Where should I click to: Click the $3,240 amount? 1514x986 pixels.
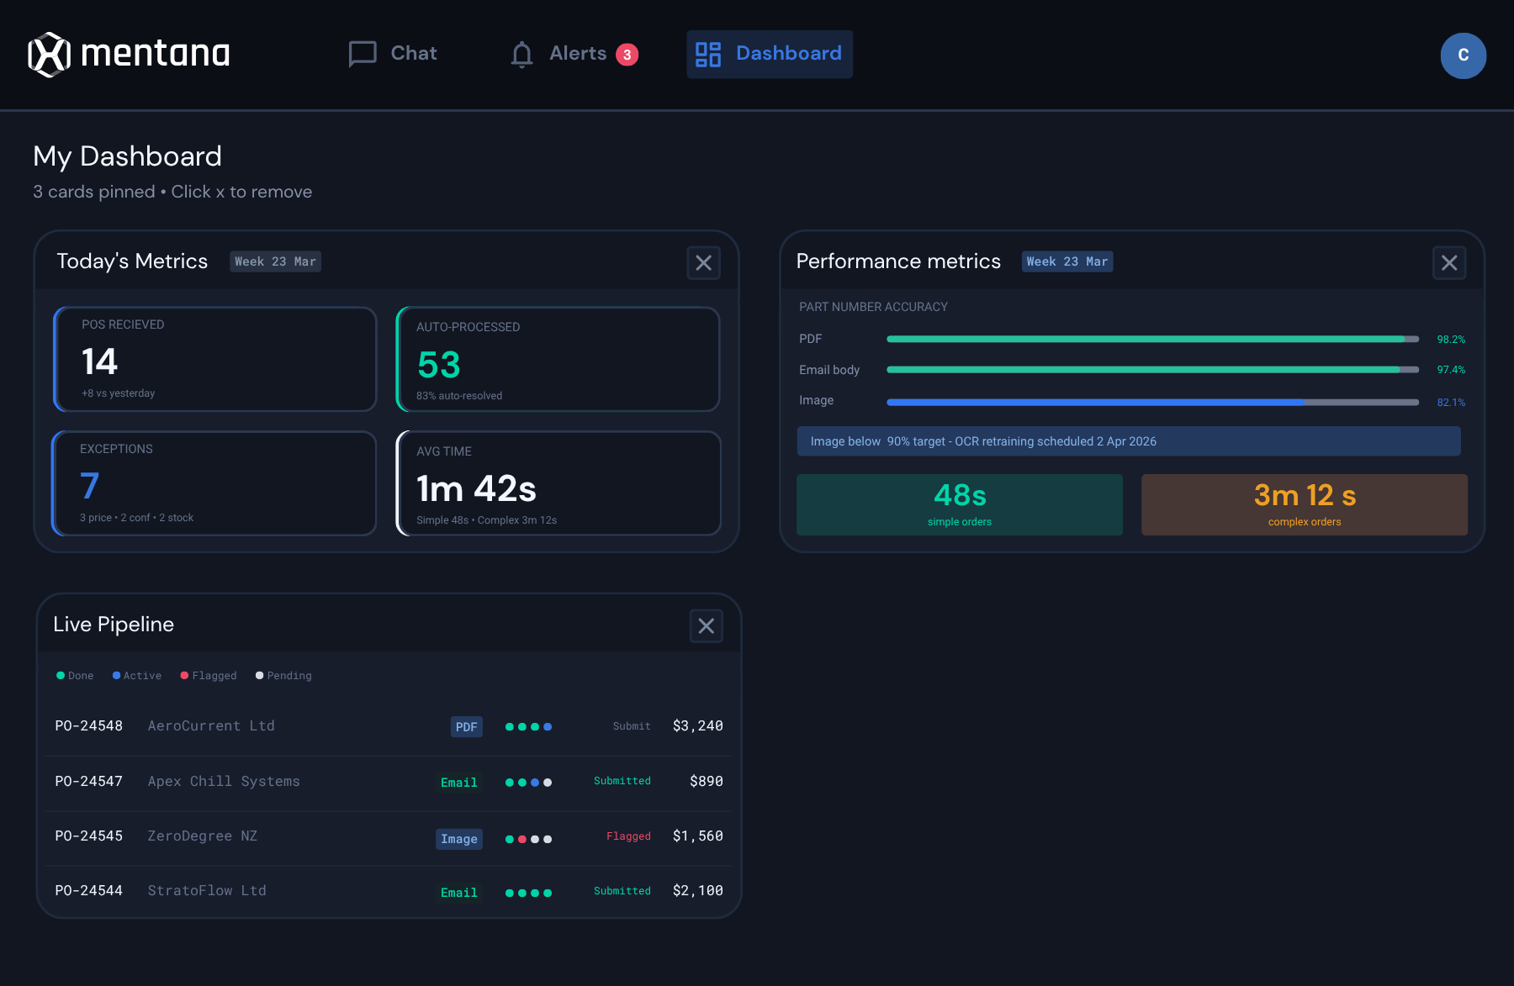pos(698,726)
